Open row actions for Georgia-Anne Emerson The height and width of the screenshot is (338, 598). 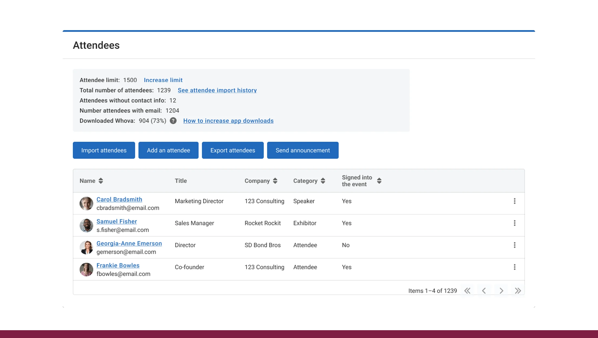coord(515,245)
